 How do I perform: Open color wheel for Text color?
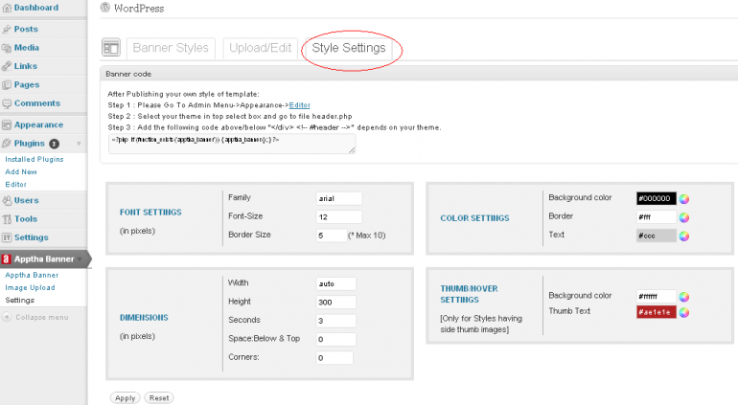(x=684, y=236)
